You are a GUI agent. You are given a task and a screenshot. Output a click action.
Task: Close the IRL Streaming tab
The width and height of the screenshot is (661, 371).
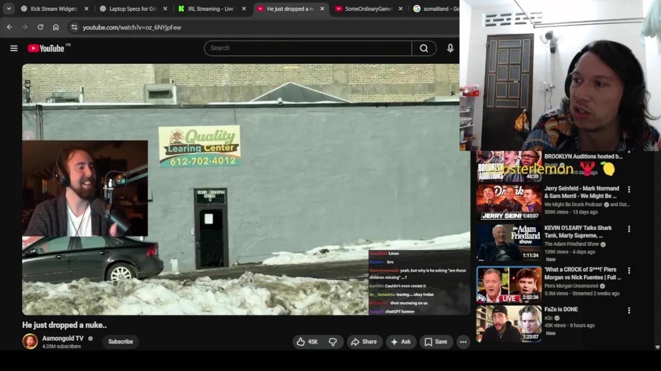click(244, 9)
